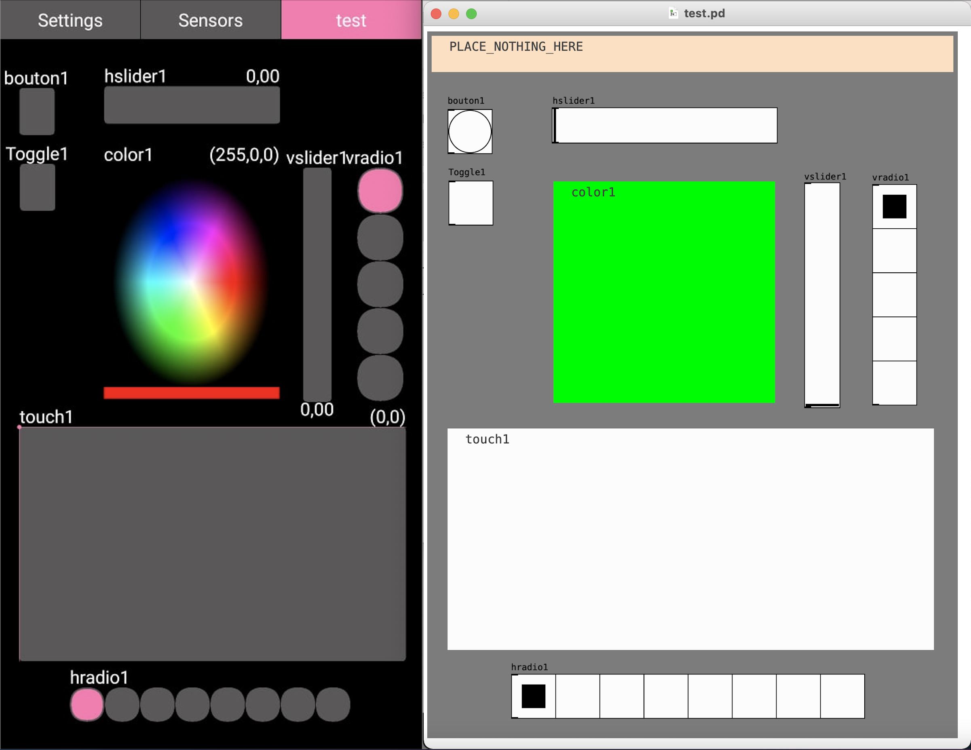Click the gray hslider1 track in app
971x750 pixels.
[x=192, y=105]
